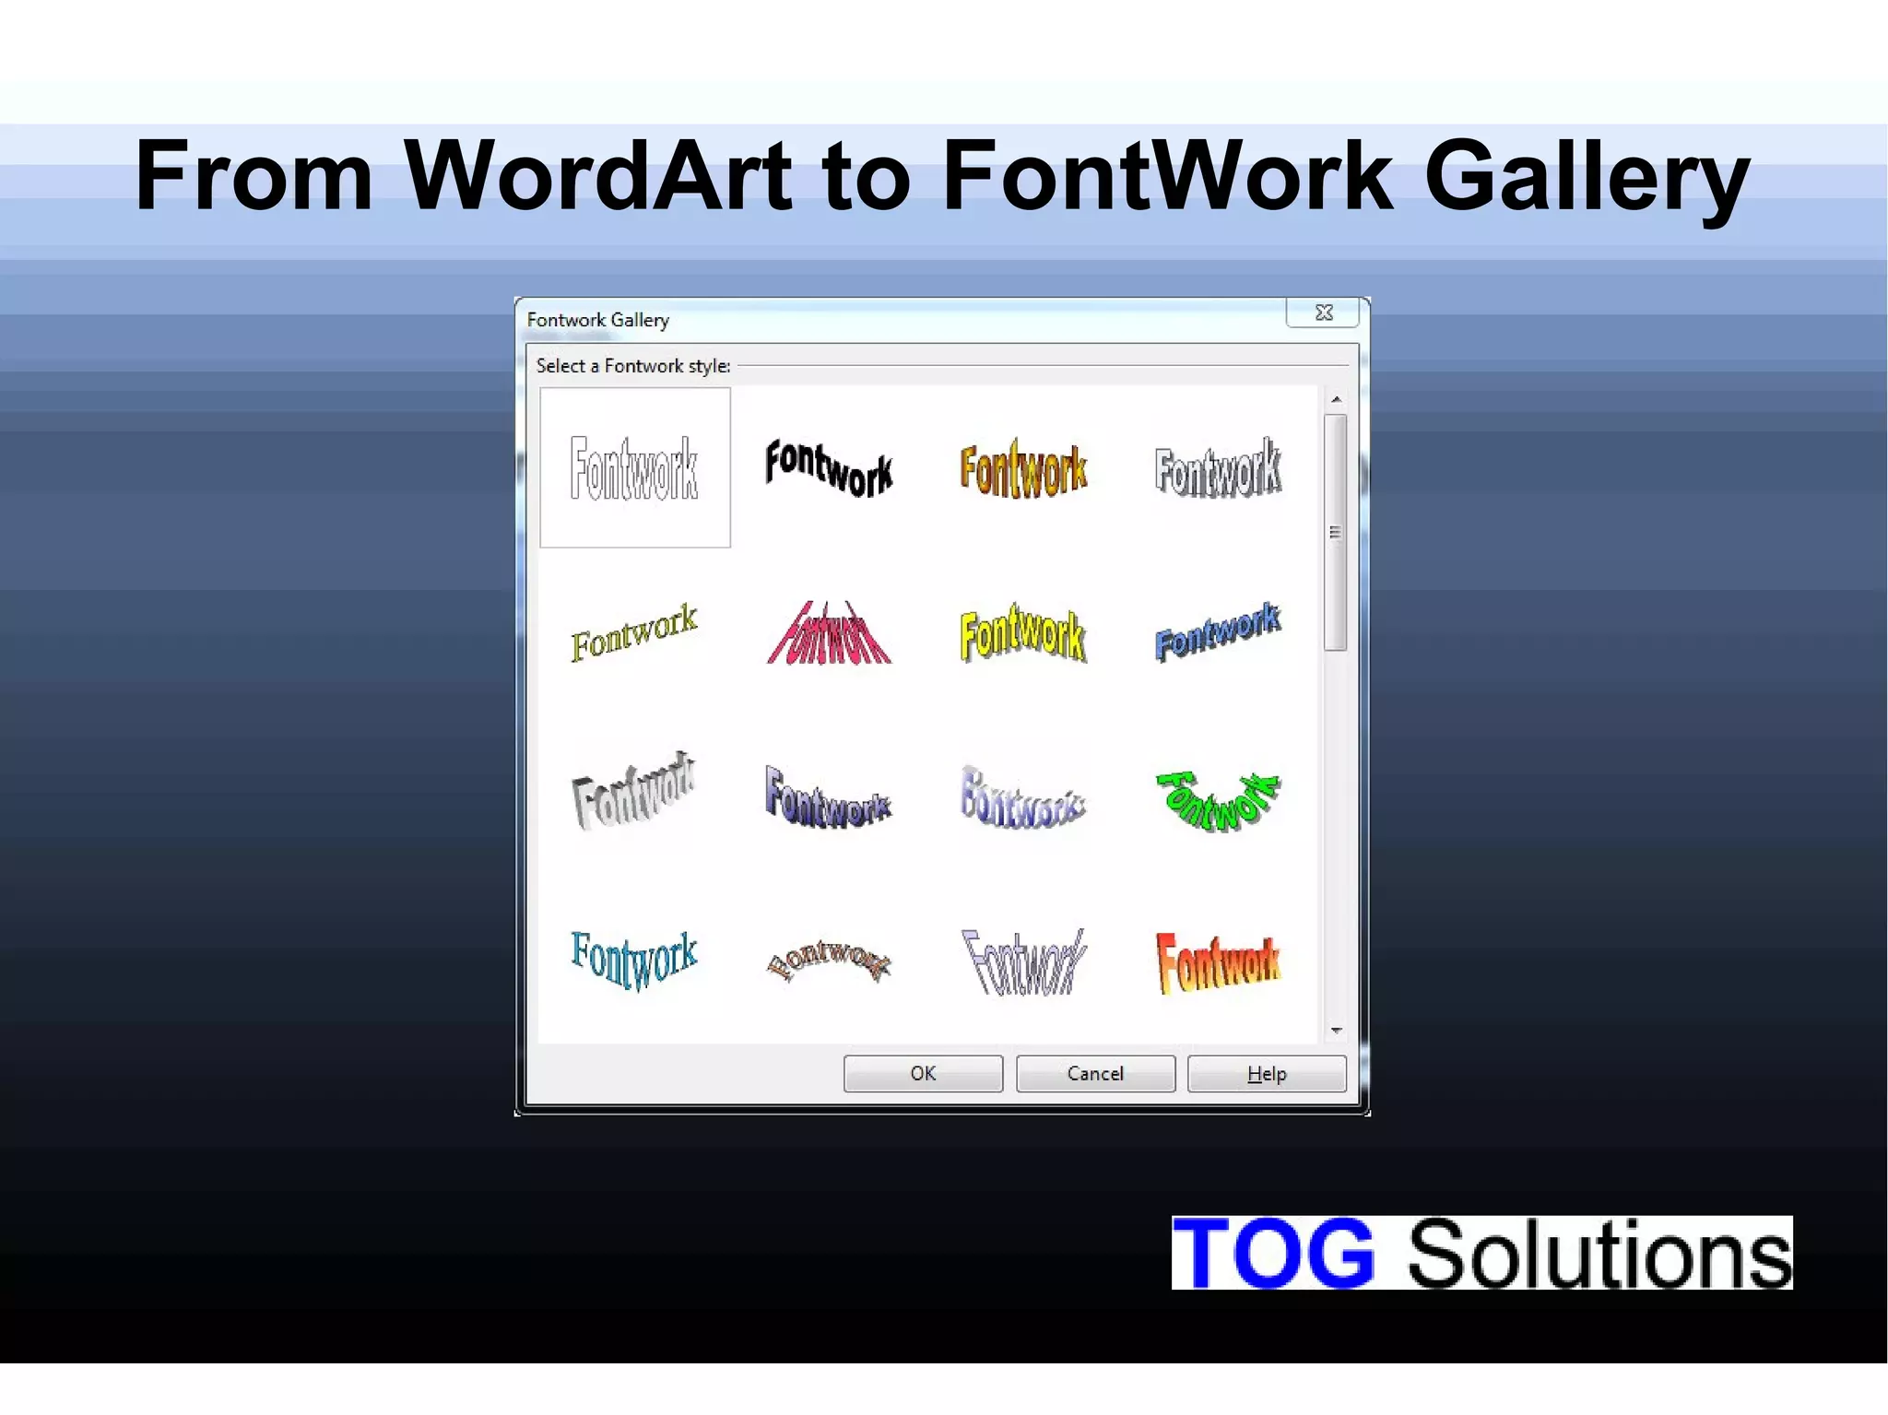The width and height of the screenshot is (1888, 1415).
Task: Click Cancel in Fontwork Gallery dialog
Action: coord(1095,1074)
